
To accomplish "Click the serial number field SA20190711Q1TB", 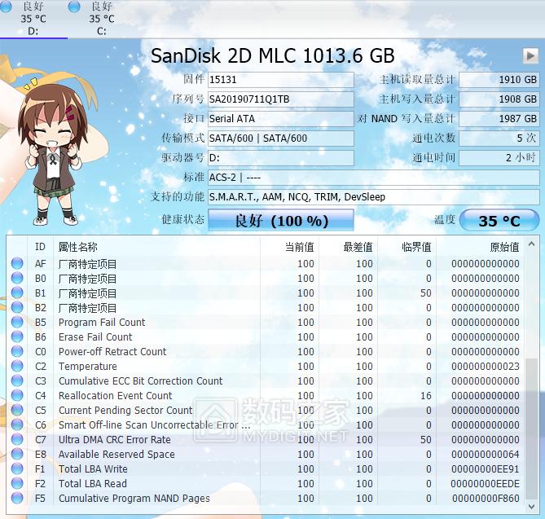I will pos(281,99).
